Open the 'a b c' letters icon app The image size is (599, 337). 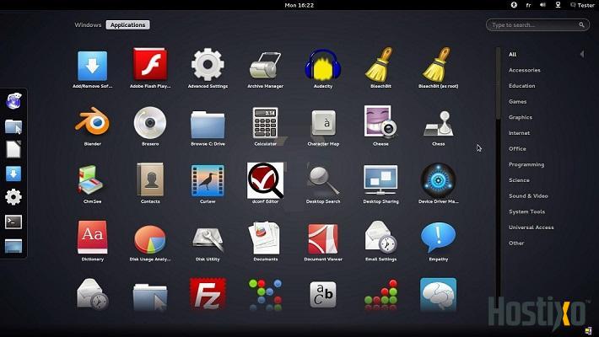coord(323,294)
